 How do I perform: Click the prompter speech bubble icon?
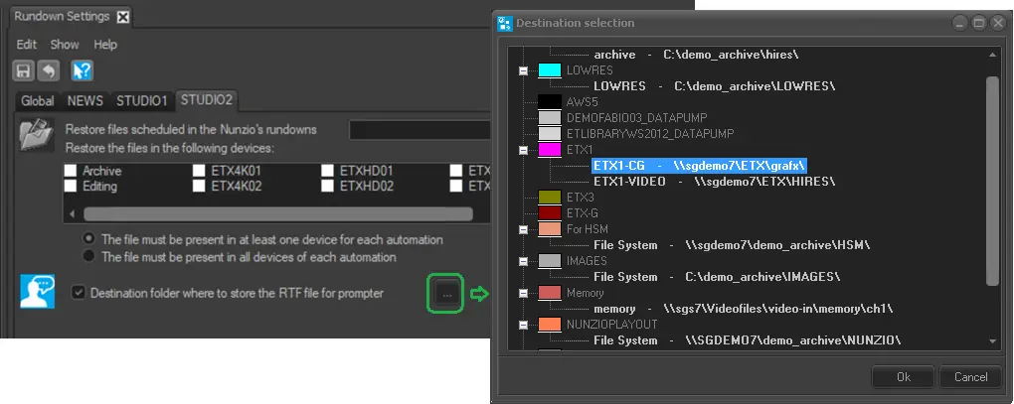tap(37, 292)
